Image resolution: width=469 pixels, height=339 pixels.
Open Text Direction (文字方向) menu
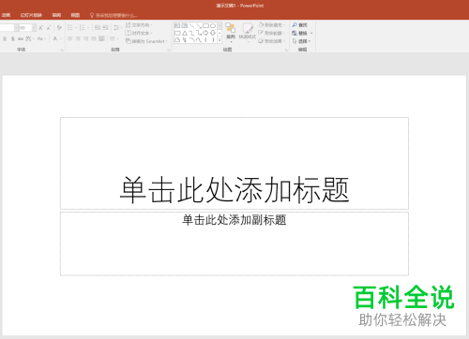[139, 25]
